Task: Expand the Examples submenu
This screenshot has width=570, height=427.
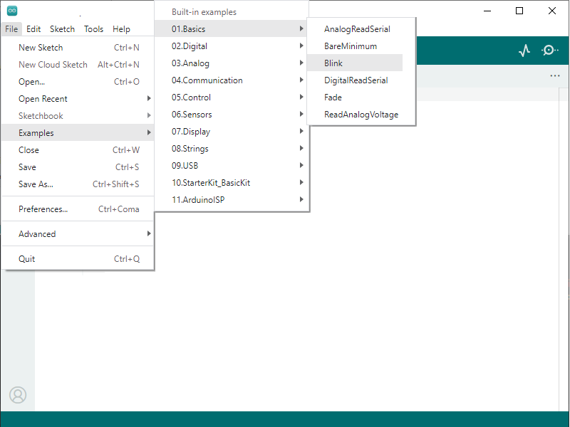Action: pos(78,133)
